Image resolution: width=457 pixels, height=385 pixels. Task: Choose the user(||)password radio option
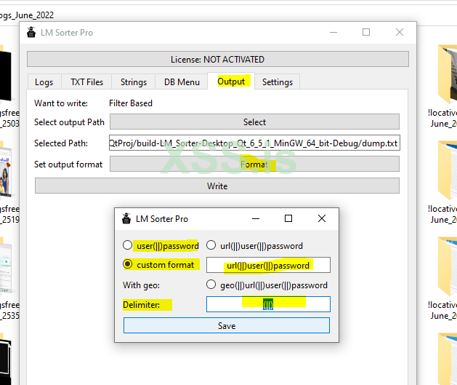pos(127,245)
